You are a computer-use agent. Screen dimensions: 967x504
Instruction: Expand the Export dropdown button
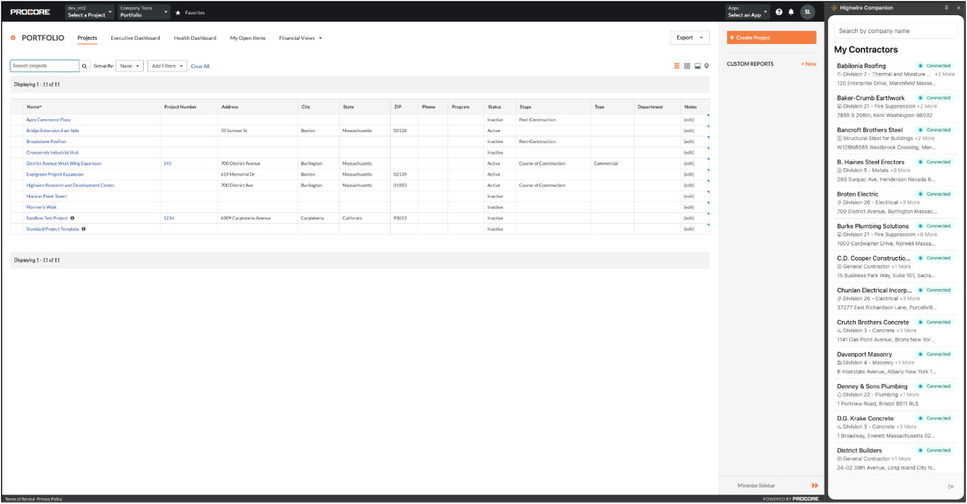[689, 38]
